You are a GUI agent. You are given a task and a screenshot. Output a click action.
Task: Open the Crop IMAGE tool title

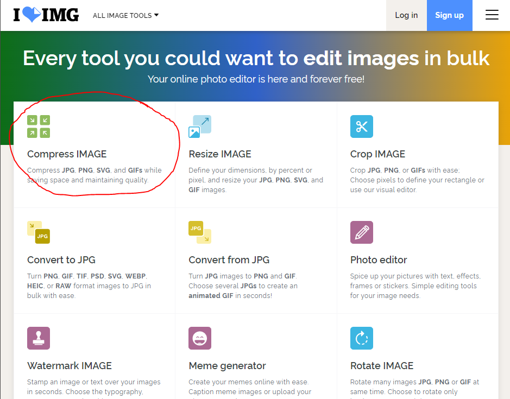coord(377,154)
